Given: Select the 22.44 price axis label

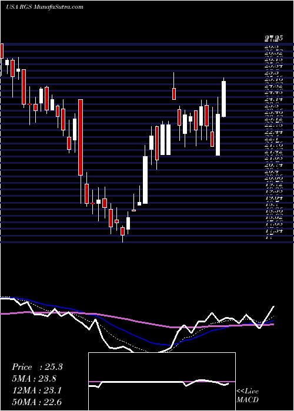Looking at the screenshot, I should [273, 133].
